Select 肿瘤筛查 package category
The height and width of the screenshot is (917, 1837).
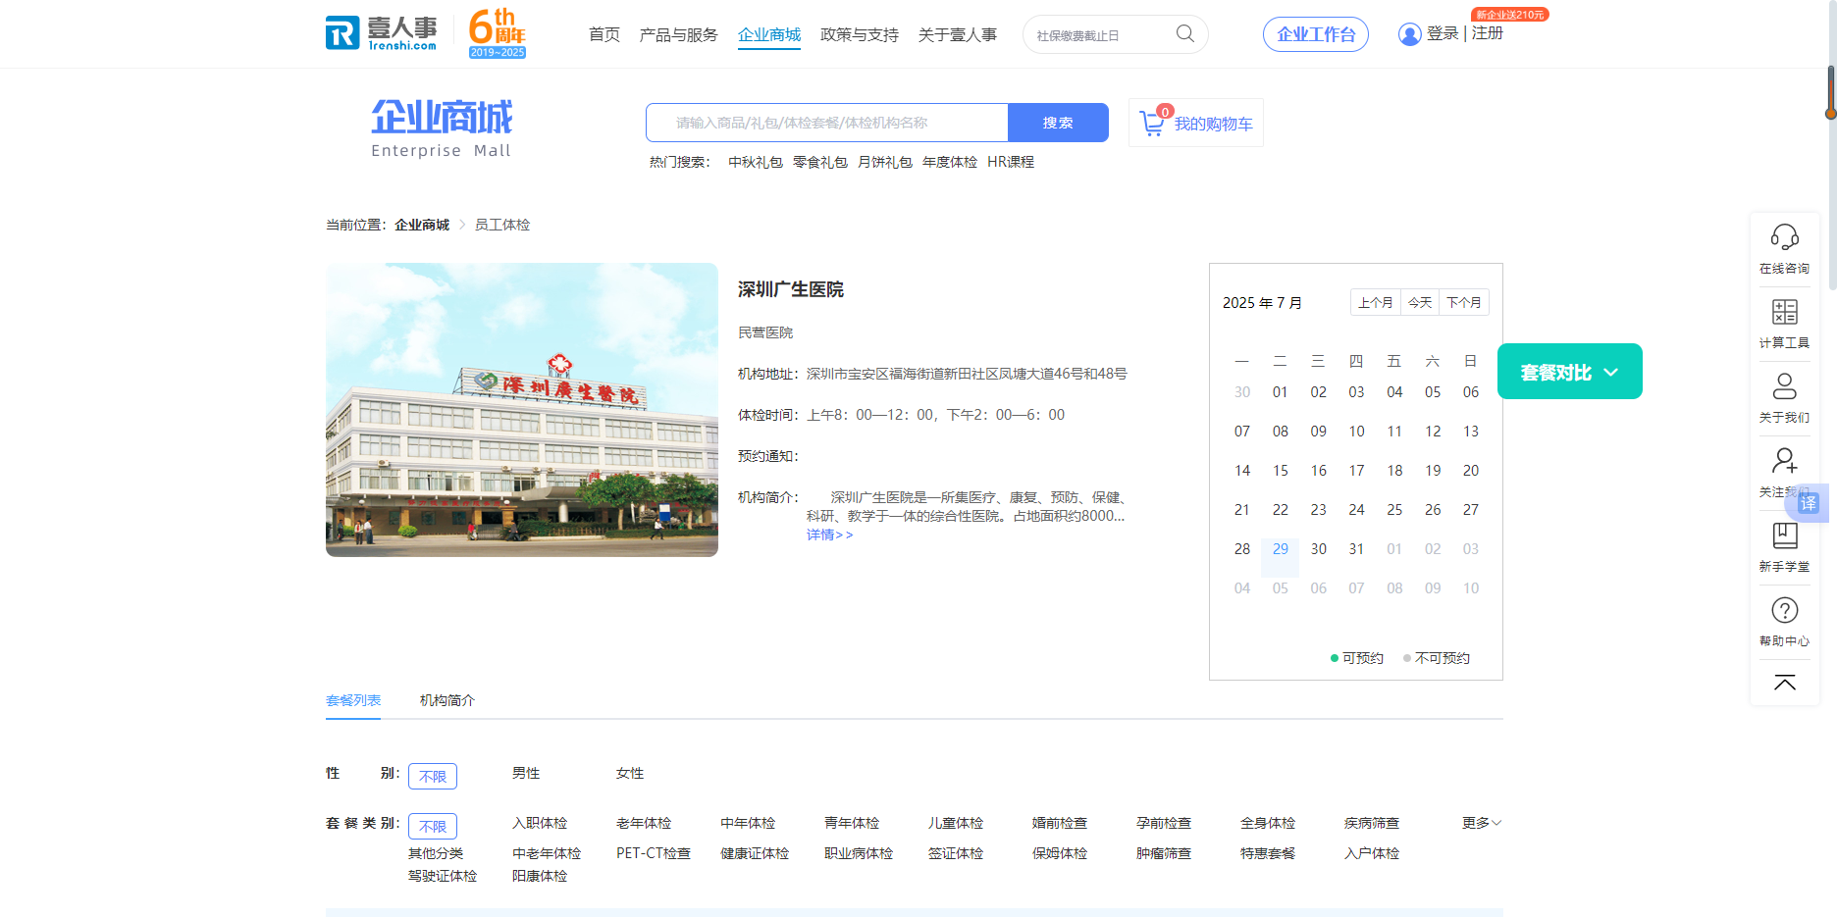(1164, 854)
